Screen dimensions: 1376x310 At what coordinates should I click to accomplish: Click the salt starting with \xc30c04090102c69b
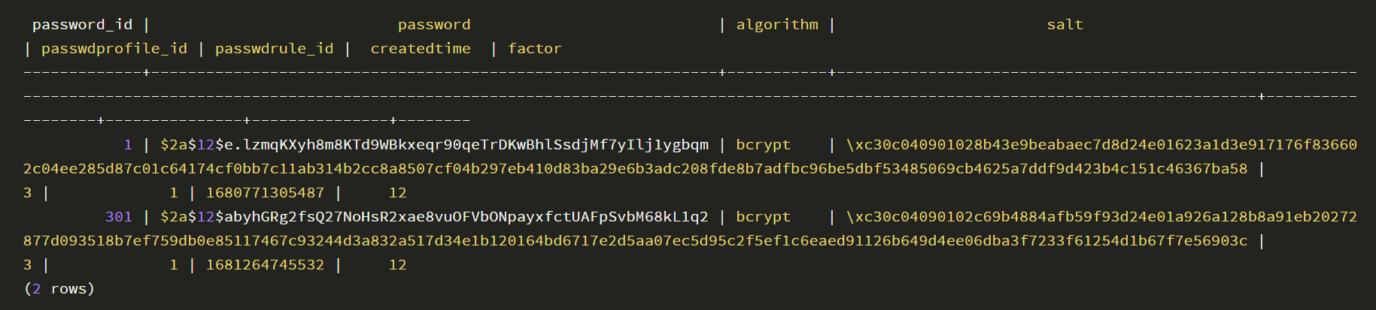(x=1101, y=217)
